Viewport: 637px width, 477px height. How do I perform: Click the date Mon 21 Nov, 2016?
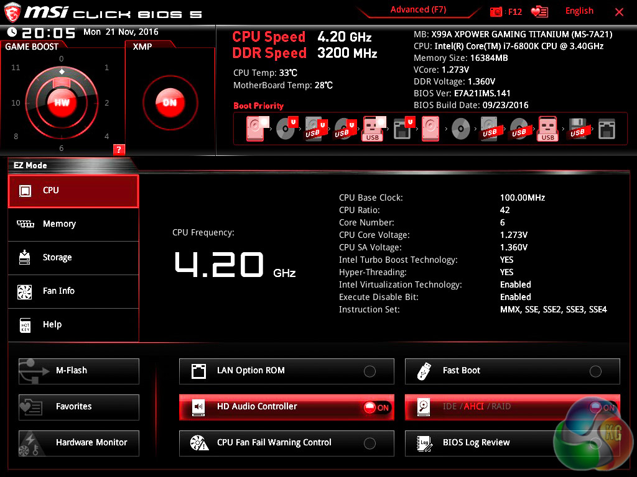click(121, 32)
